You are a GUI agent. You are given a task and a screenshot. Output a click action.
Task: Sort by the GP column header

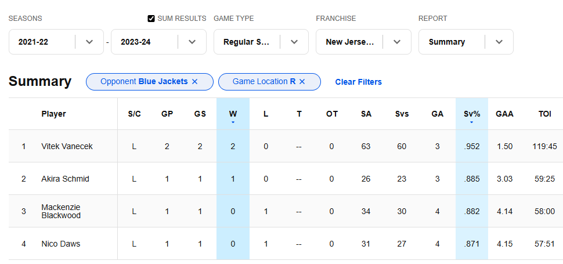[167, 114]
